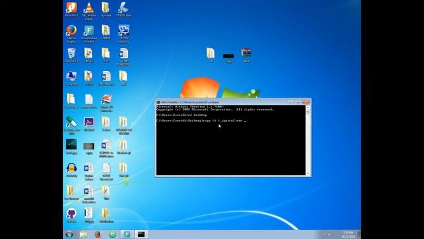Click the system tray clock
The width and height of the screenshot is (424, 239).
(348, 234)
